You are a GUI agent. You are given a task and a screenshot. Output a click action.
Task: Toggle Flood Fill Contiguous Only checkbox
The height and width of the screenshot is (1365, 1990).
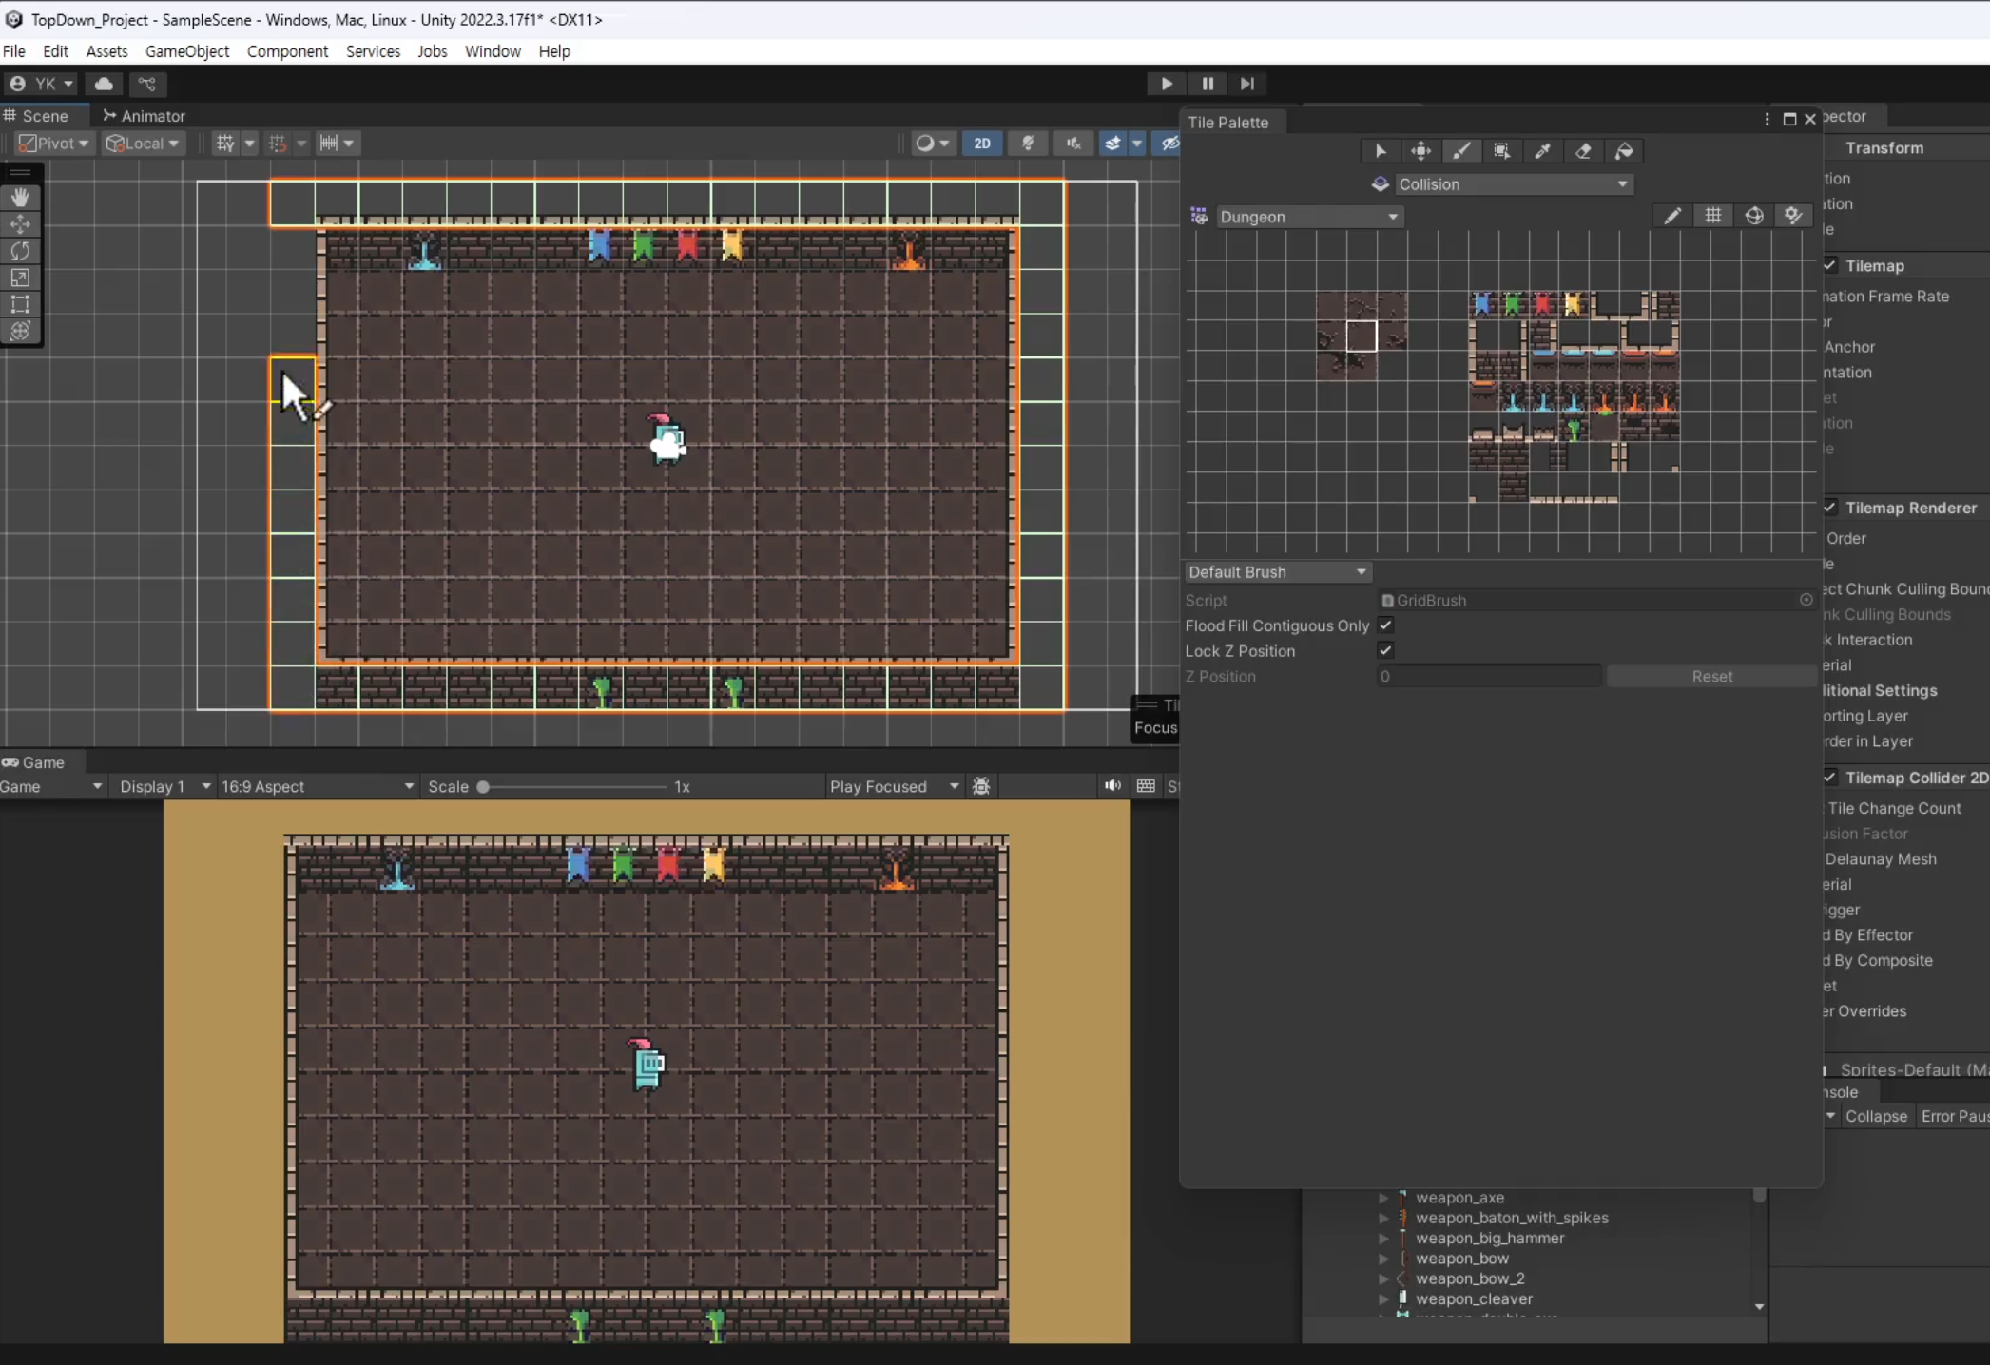[x=1385, y=625]
